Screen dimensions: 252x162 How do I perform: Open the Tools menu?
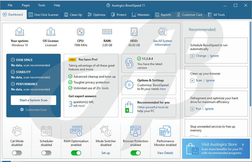click(x=42, y=5)
